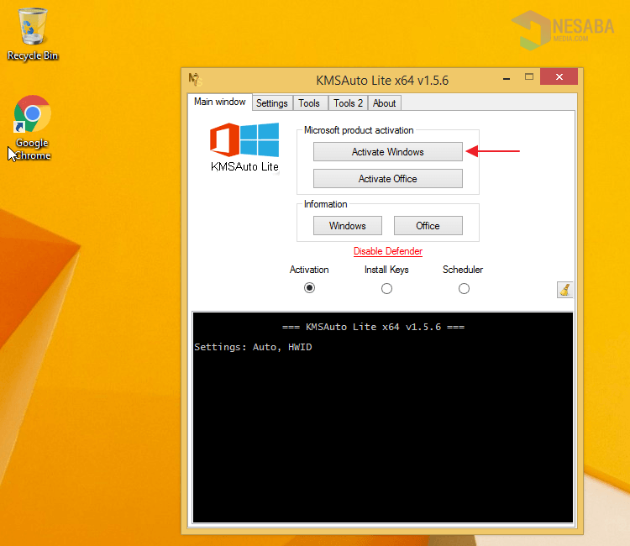The height and width of the screenshot is (546, 630).
Task: Switch to the Tools tab
Action: tap(309, 103)
